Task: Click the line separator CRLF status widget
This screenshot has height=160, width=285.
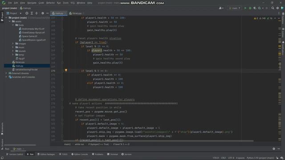Action: (224, 158)
